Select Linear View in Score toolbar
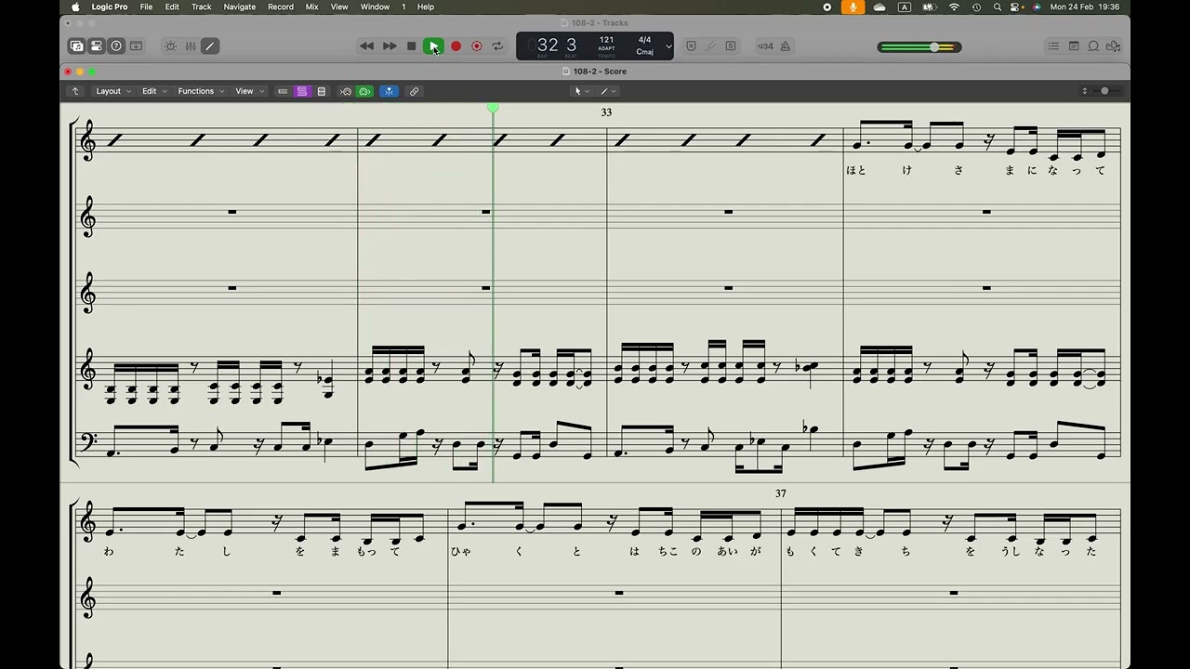This screenshot has height=669, width=1190. coord(283,91)
